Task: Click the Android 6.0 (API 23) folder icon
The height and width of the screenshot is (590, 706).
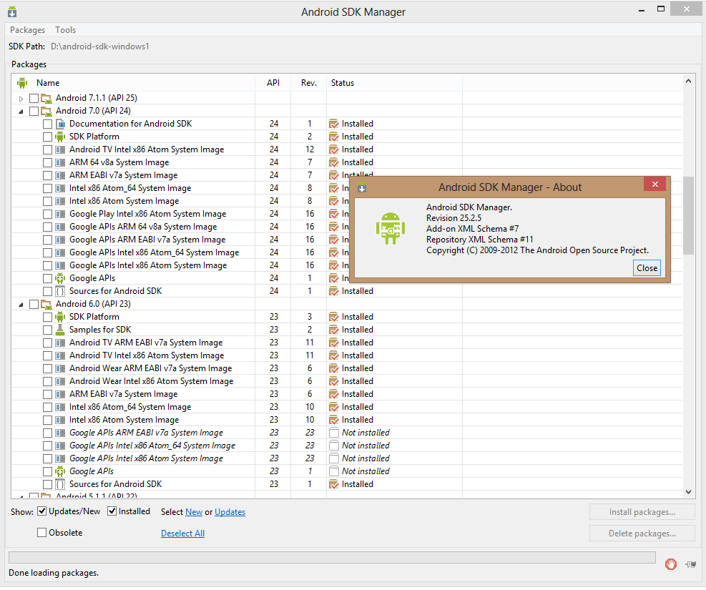Action: [46, 304]
